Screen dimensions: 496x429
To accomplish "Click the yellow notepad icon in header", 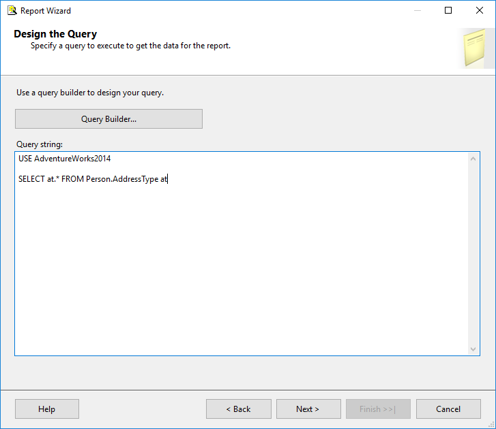I will [x=473, y=49].
